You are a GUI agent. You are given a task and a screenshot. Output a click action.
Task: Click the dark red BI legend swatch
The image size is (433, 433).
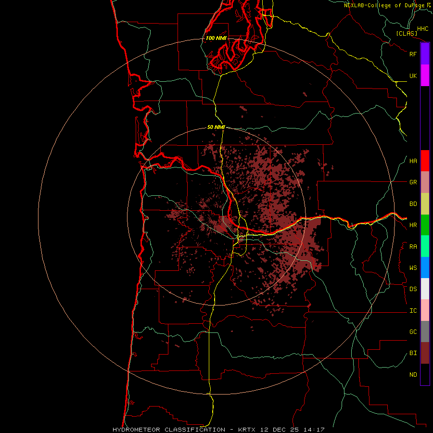click(x=425, y=353)
